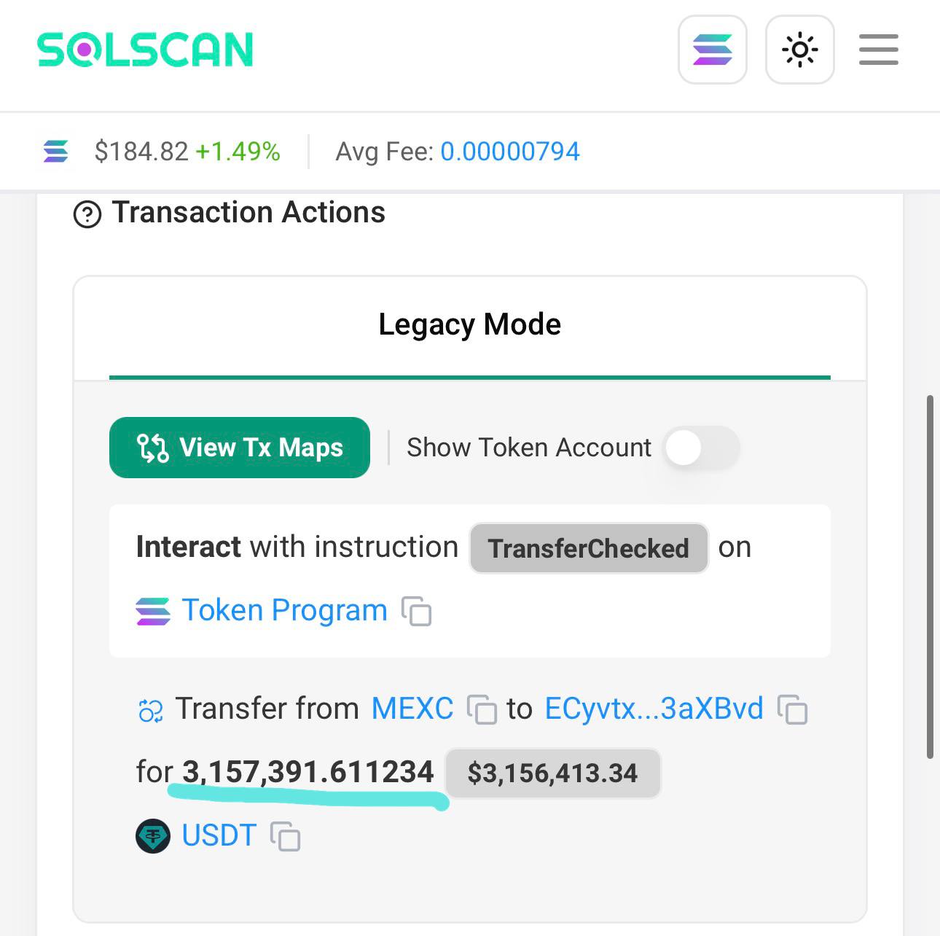
Task: Open the Token Program link
Action: [x=284, y=611]
